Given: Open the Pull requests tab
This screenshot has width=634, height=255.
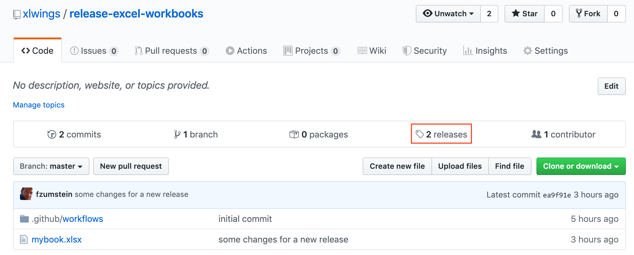Looking at the screenshot, I should (171, 51).
